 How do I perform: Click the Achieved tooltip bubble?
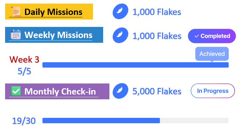(212, 54)
